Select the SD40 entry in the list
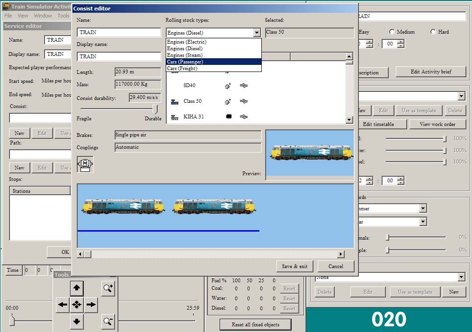 coord(189,85)
